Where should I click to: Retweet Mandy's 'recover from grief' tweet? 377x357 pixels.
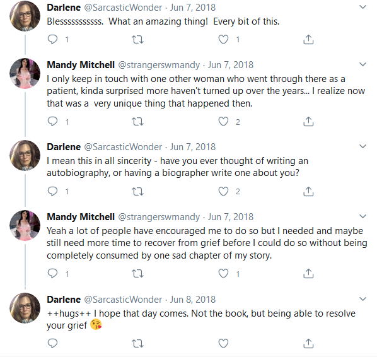(138, 274)
